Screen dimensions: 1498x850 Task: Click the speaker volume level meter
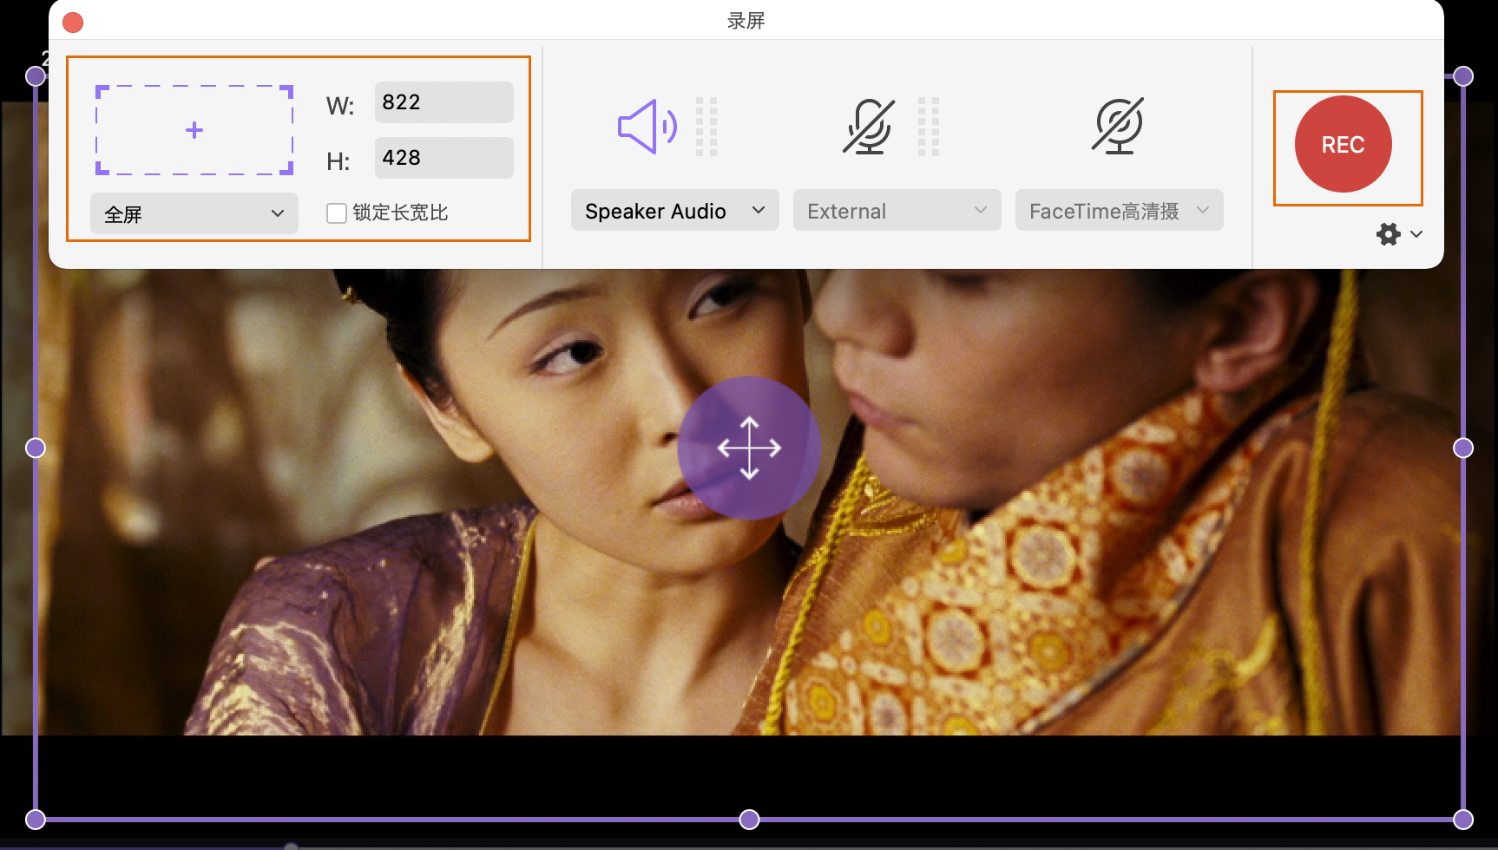[706, 127]
